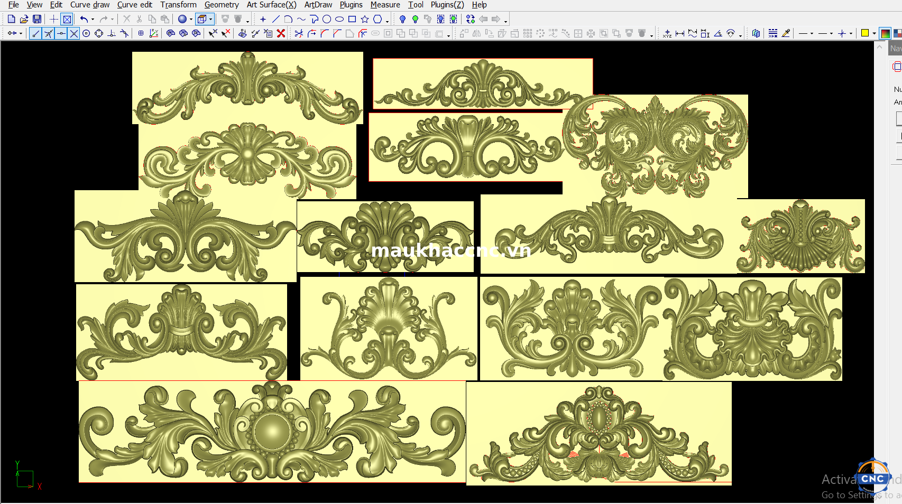Click the blue light bulb icon

402,19
